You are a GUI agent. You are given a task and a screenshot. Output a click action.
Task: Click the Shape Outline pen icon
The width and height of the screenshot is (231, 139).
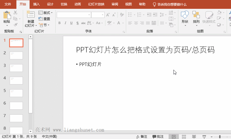point(219,18)
